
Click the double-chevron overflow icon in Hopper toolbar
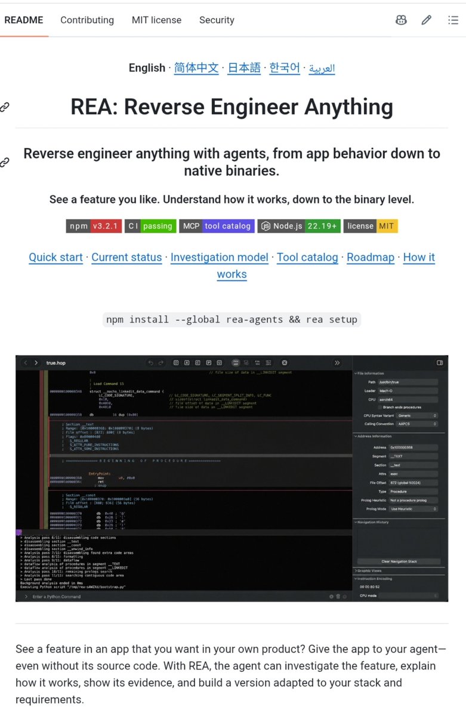tap(337, 363)
